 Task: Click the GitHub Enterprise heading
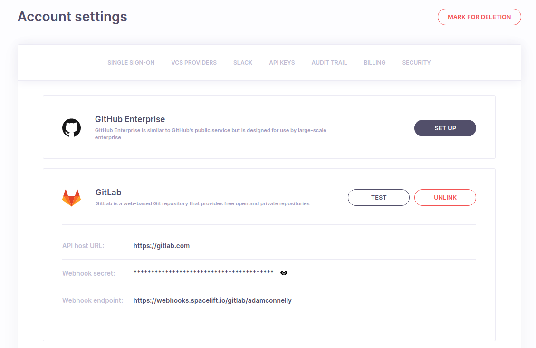130,119
